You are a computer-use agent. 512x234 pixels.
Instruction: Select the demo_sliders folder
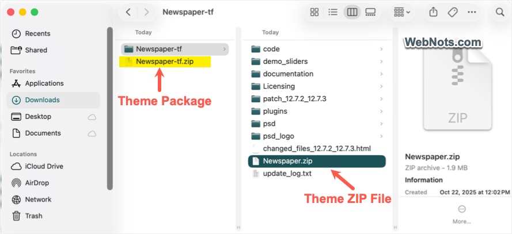click(x=317, y=62)
